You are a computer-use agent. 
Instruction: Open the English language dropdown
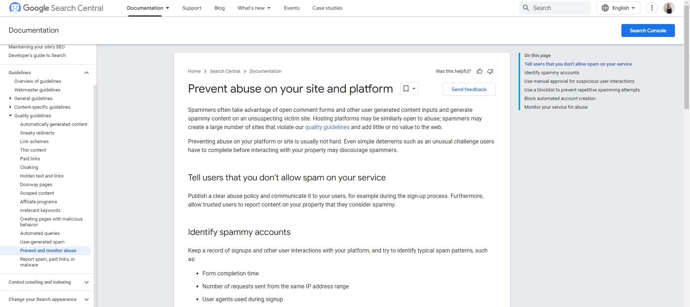tap(619, 8)
